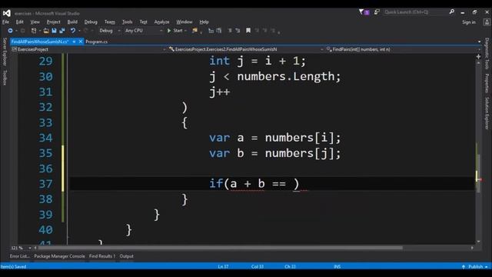Click the Sign in link
Screen dimensions: 492x277
point(469,22)
